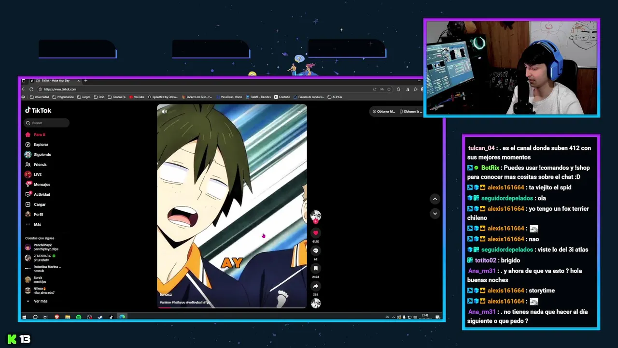Open the Windows Start menu

click(25, 317)
